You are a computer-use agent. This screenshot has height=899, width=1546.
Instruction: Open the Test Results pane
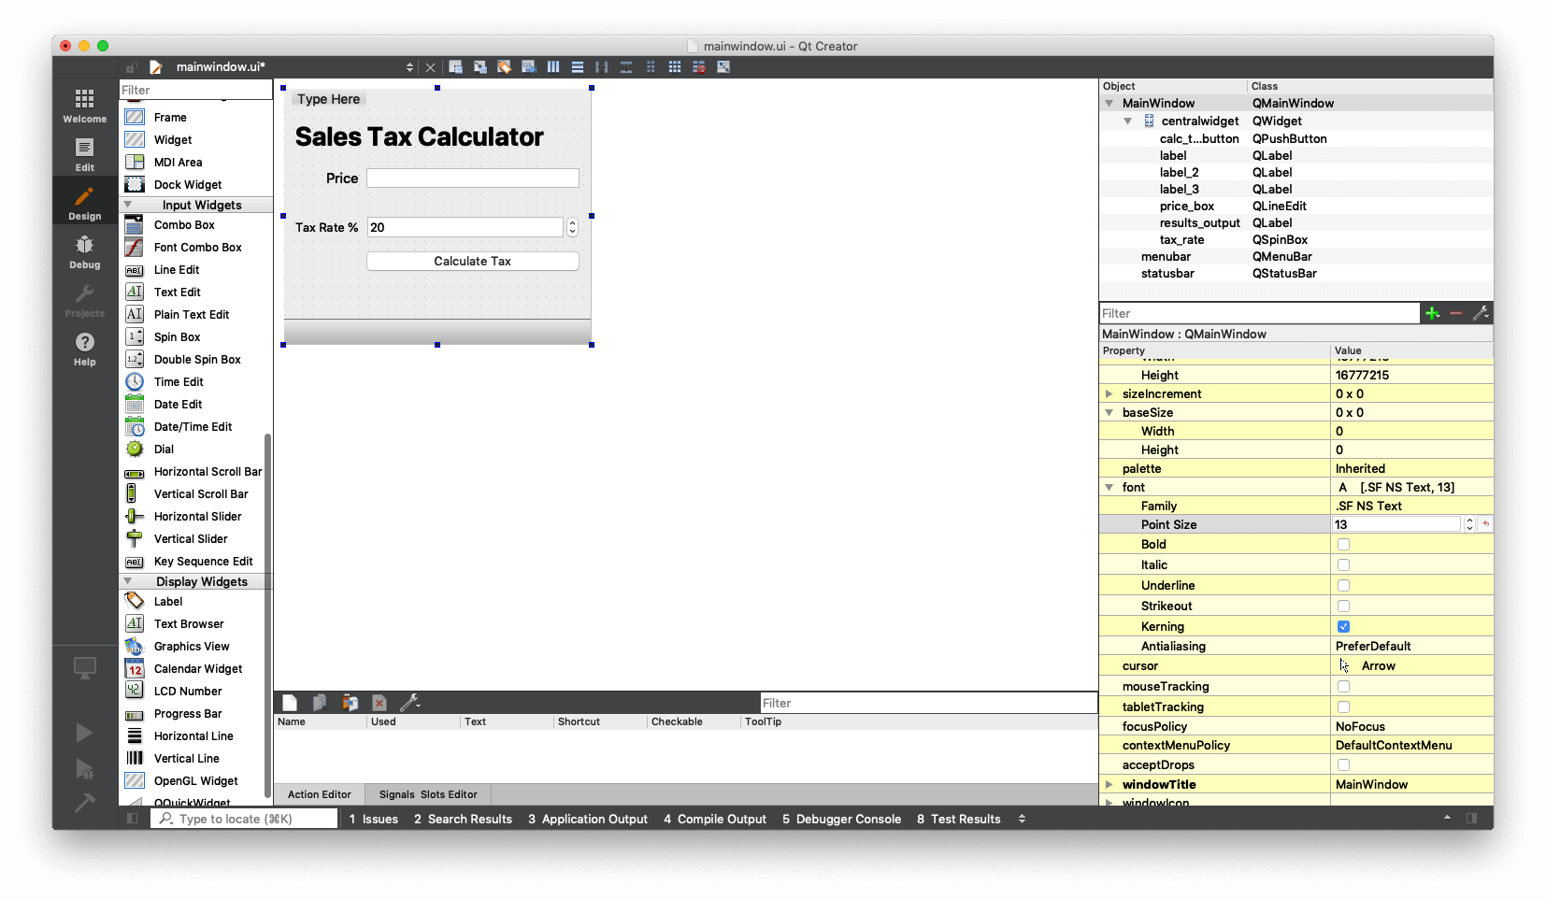click(x=959, y=820)
